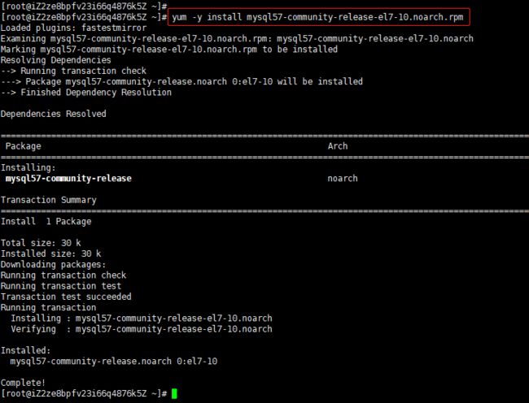Click 'Total size: 30 k' line
This screenshot has height=403, width=529.
coord(41,243)
